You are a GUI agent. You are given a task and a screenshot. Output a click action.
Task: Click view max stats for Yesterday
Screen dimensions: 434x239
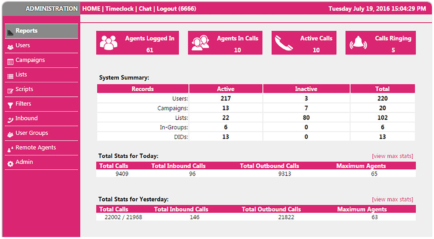click(x=392, y=199)
